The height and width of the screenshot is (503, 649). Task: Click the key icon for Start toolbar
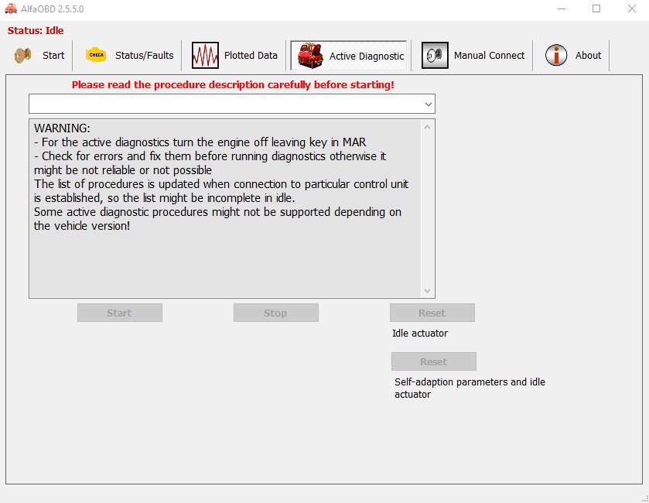(x=22, y=55)
